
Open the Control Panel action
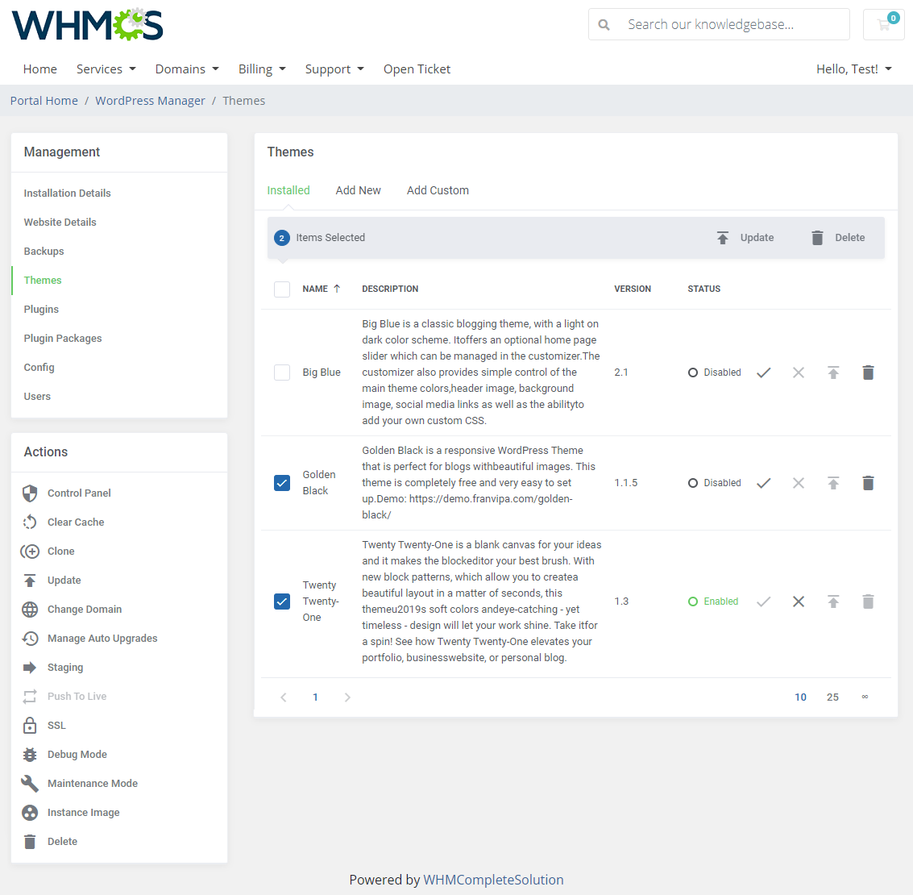[x=78, y=493]
